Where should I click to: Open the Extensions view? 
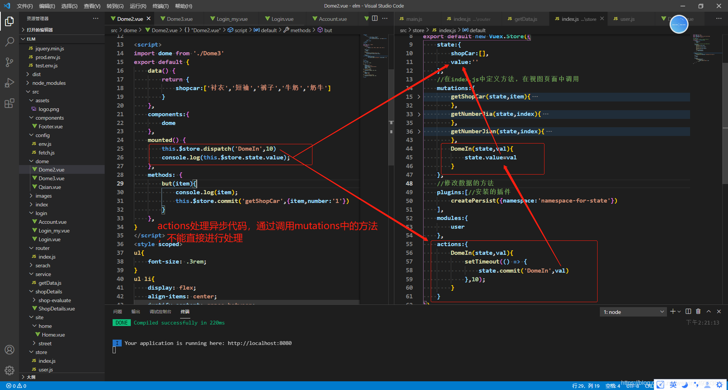(9, 103)
